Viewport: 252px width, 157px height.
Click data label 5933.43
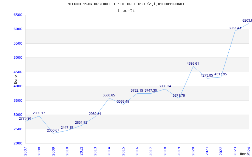click(x=235, y=28)
